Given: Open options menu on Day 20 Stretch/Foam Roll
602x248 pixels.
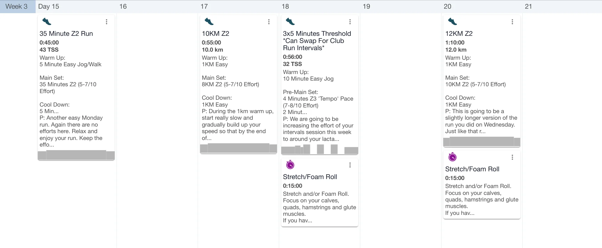Looking at the screenshot, I should [512, 157].
